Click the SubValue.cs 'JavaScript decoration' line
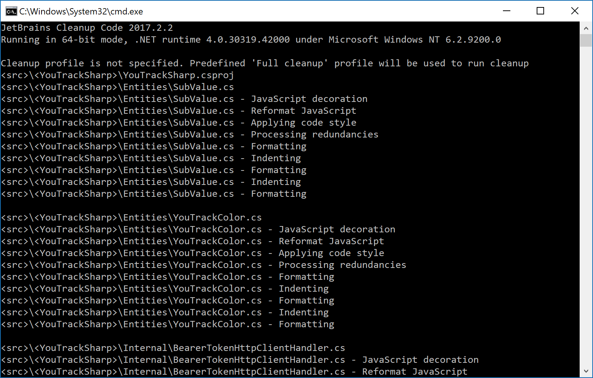Image resolution: width=593 pixels, height=378 pixels. [184, 99]
